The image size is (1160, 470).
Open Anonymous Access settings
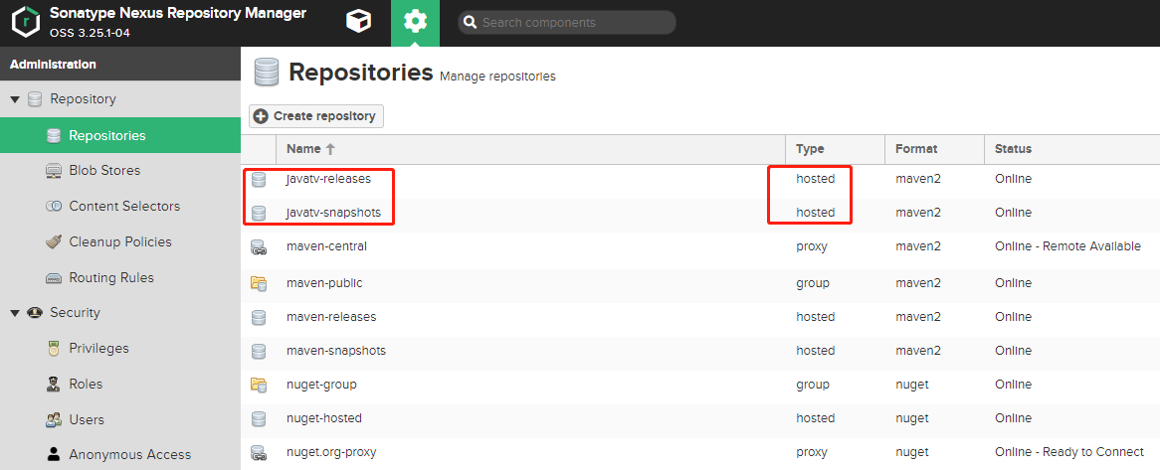pyautogui.click(x=129, y=455)
